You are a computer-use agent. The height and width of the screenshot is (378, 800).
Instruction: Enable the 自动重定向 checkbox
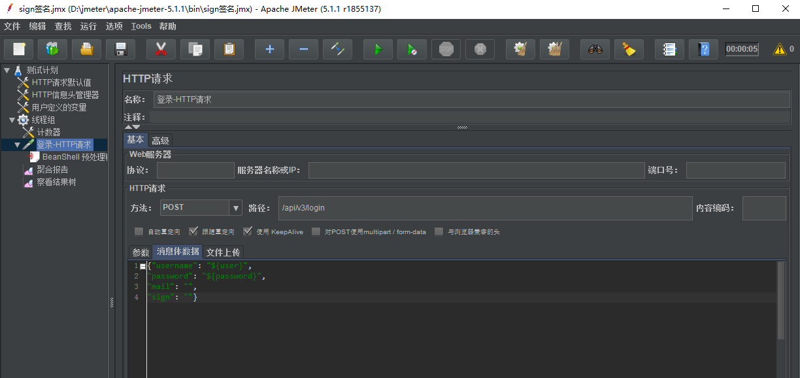[139, 232]
